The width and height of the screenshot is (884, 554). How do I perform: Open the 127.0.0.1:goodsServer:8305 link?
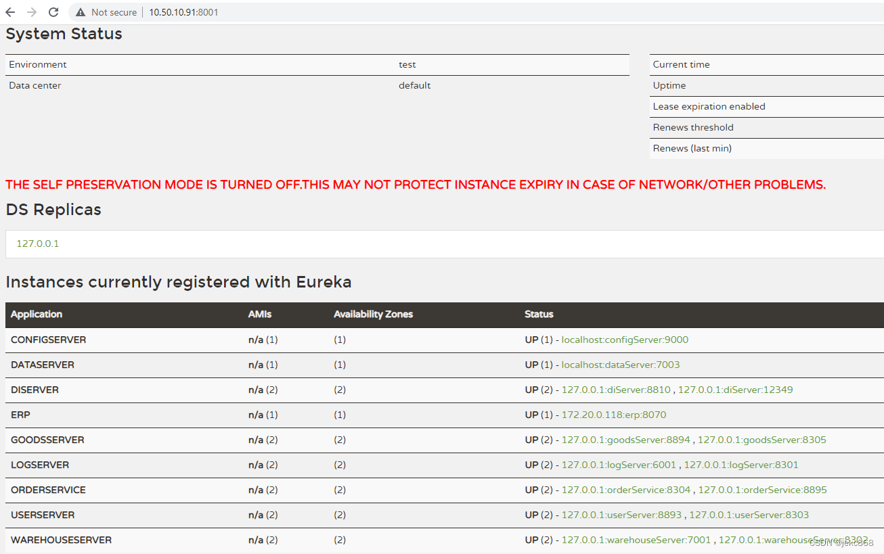tap(762, 440)
